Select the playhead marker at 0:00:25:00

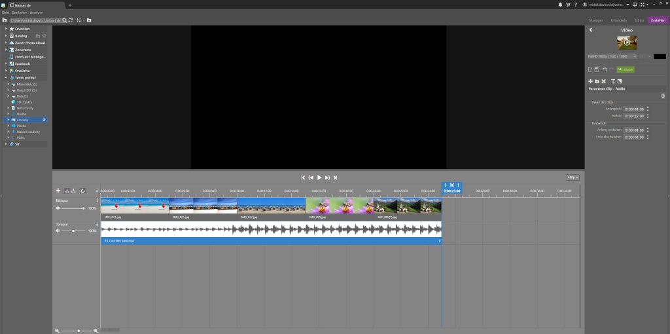coord(451,191)
